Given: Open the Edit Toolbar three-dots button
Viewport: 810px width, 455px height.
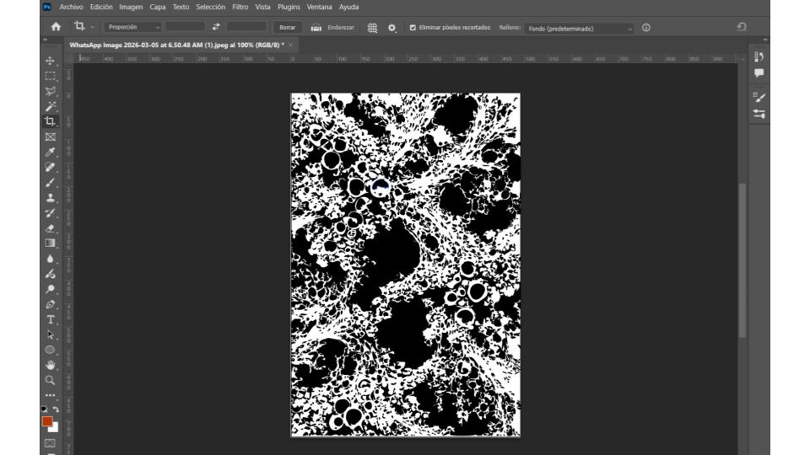Looking at the screenshot, I should tap(50, 395).
